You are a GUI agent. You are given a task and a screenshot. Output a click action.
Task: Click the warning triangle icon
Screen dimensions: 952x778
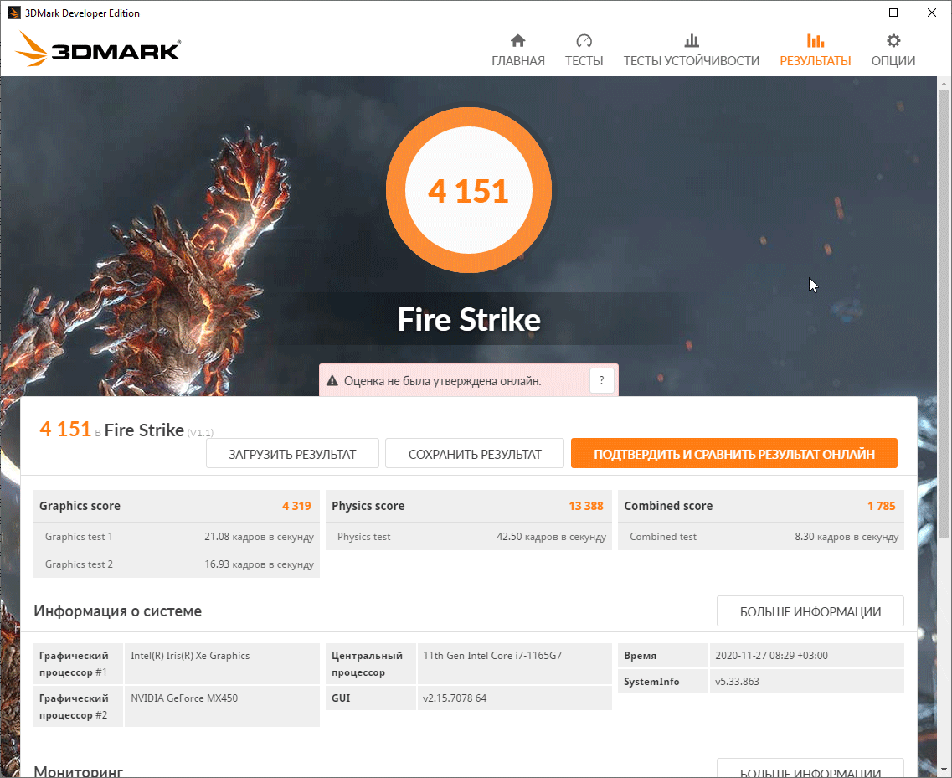[332, 381]
